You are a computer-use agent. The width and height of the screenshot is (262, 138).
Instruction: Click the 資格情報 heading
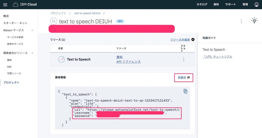(x=60, y=77)
